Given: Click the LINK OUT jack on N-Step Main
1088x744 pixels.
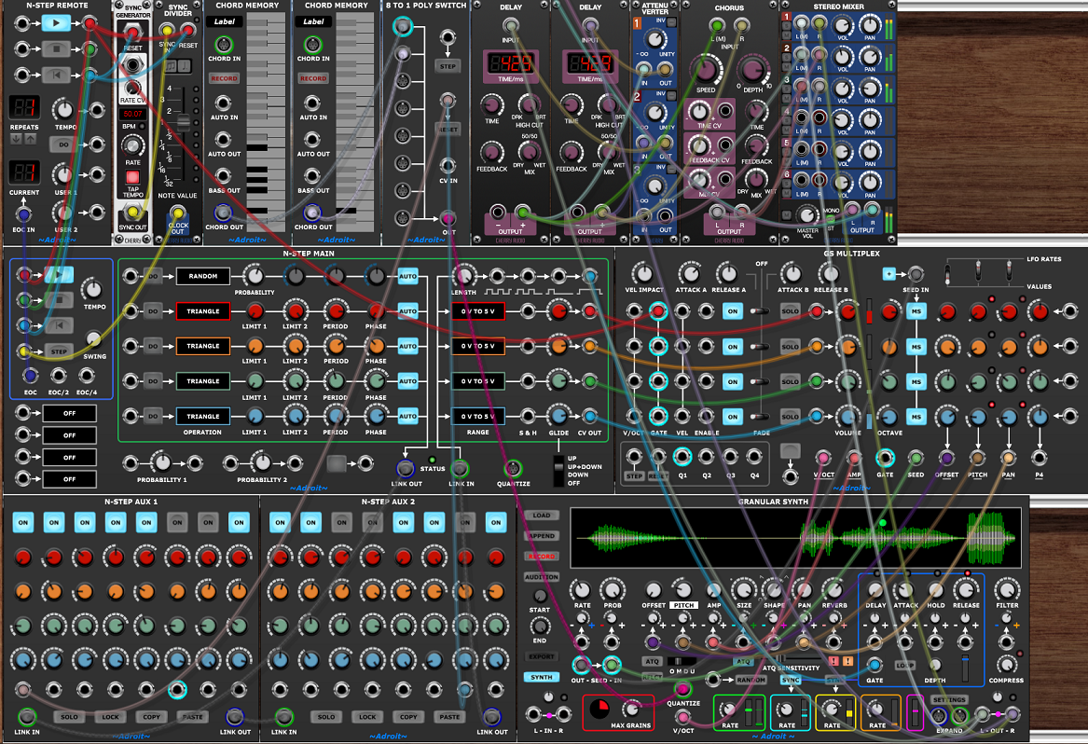Looking at the screenshot, I should point(406,468).
